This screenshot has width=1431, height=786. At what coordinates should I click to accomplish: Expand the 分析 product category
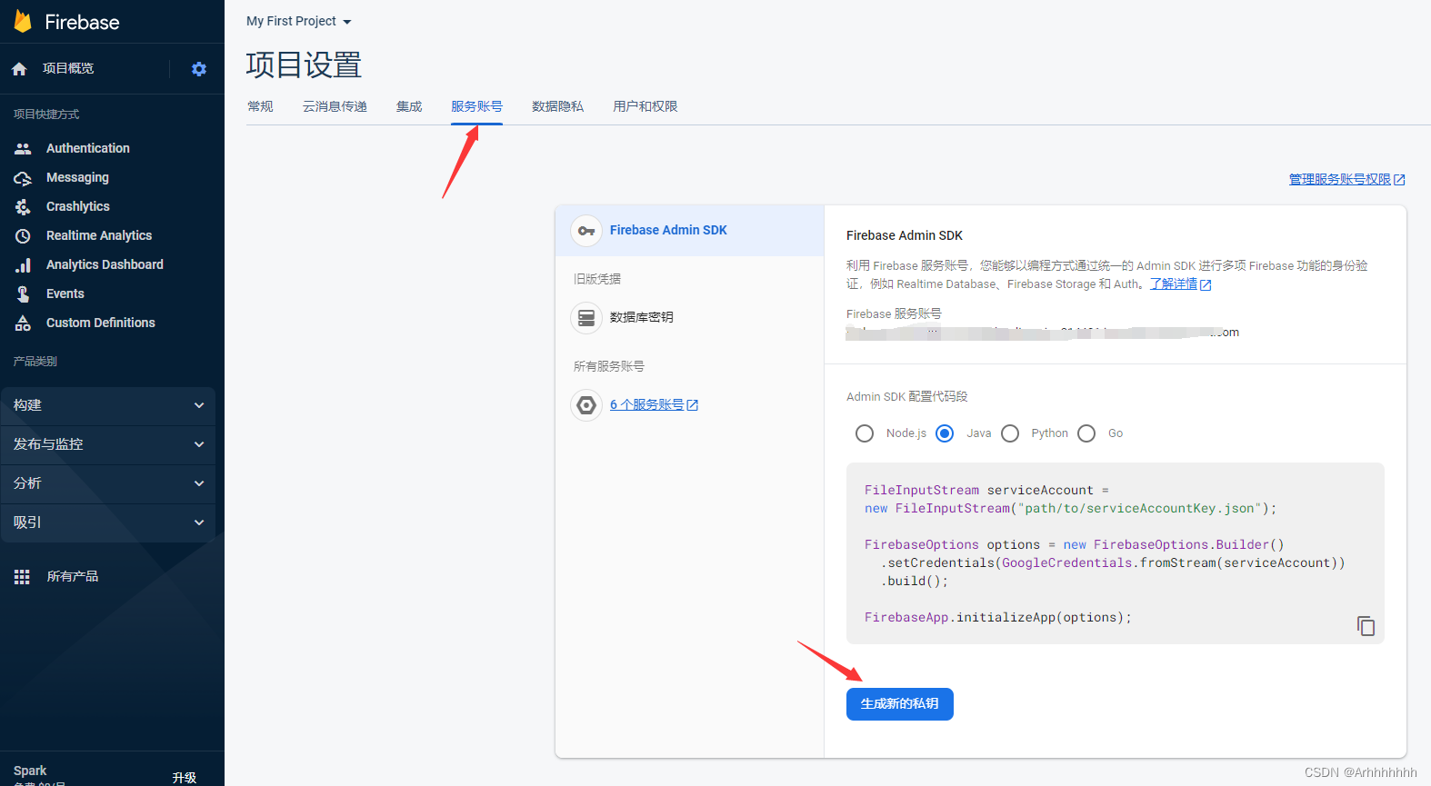[108, 484]
